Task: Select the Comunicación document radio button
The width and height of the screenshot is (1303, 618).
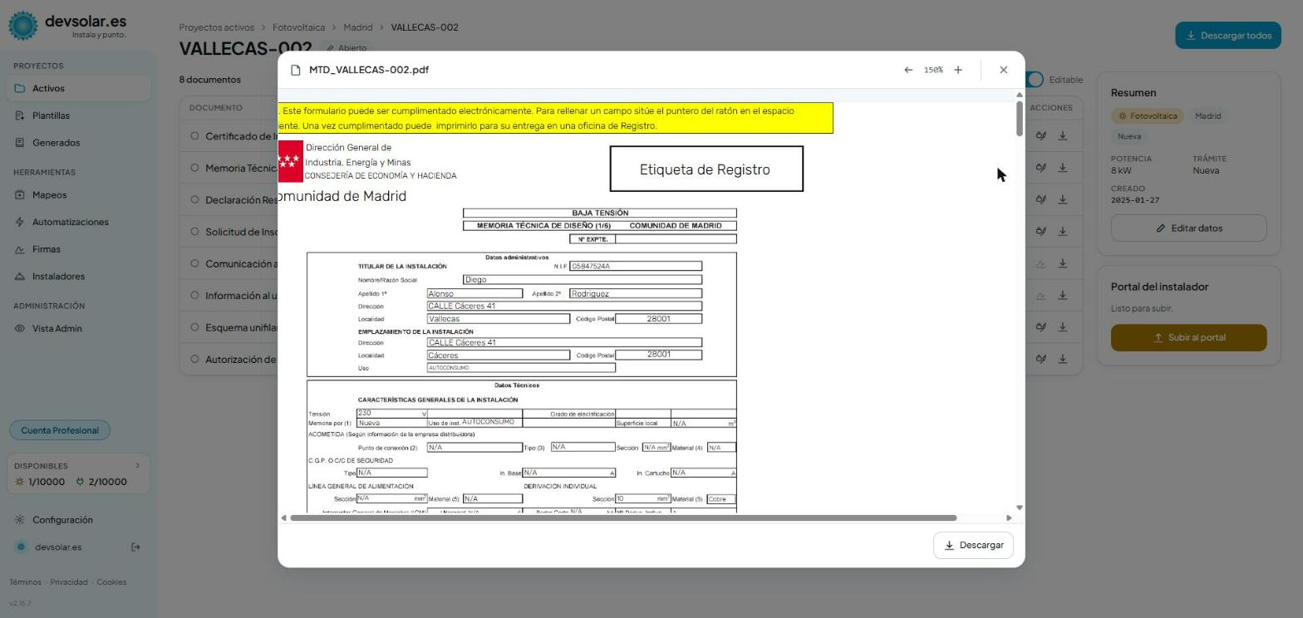Action: point(194,263)
